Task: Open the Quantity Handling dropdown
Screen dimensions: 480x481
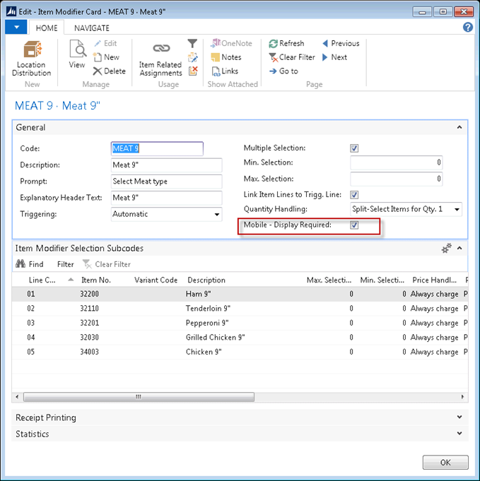Action: (x=457, y=210)
